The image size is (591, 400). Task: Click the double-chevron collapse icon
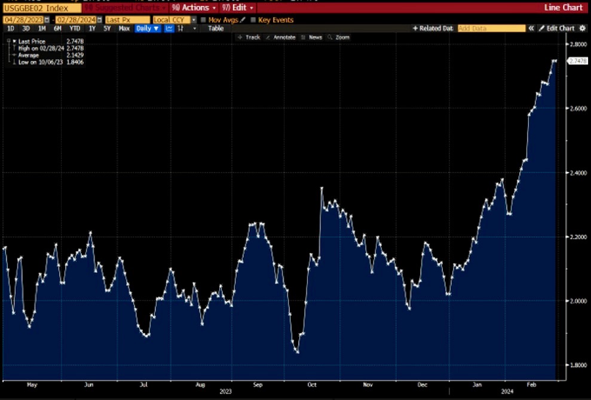pyautogui.click(x=531, y=29)
